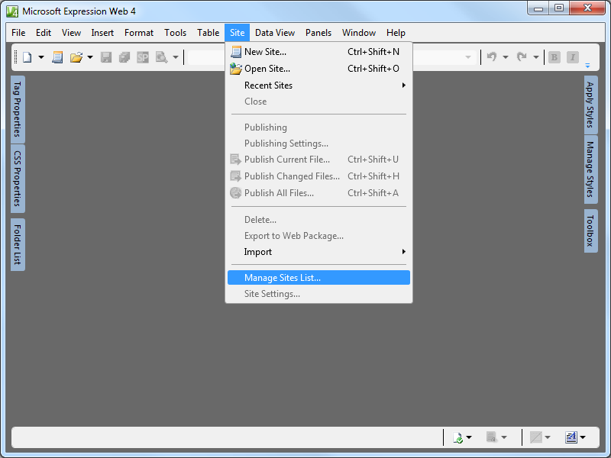Select Publishing in the Site menu
611x458 pixels.
click(318, 127)
